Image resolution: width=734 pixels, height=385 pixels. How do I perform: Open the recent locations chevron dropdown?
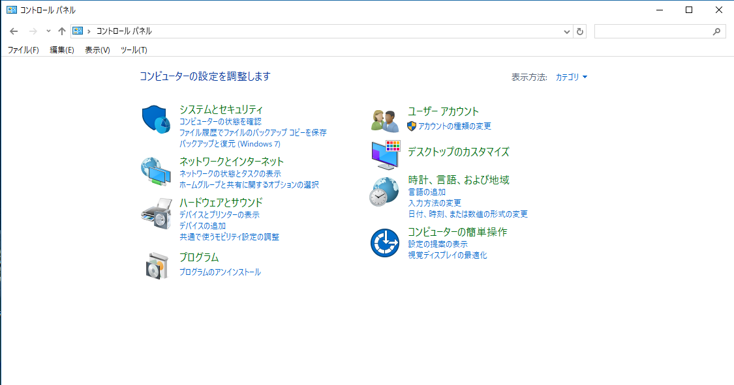point(48,31)
